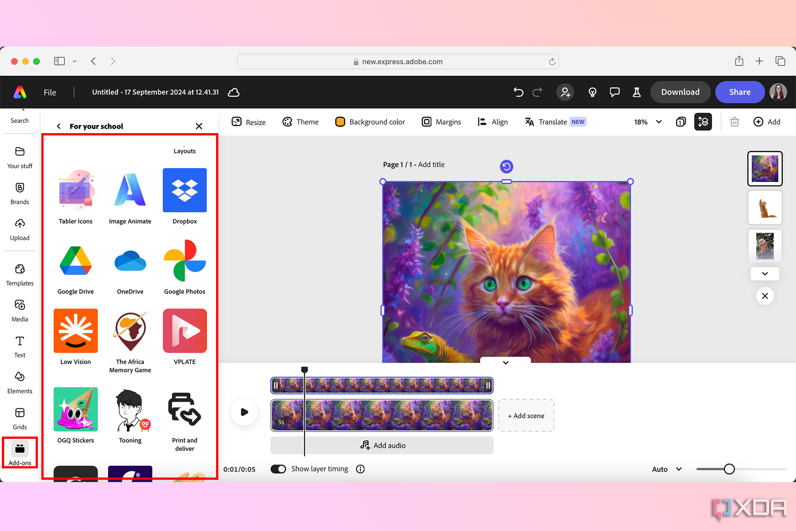
Task: Open the OneDrive add-on
Action: [x=130, y=267]
